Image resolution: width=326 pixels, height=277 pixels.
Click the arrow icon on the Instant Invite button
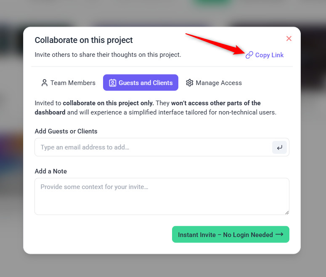pos(279,234)
